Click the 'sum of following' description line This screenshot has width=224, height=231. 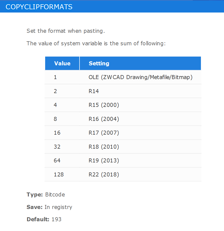click(x=96, y=44)
